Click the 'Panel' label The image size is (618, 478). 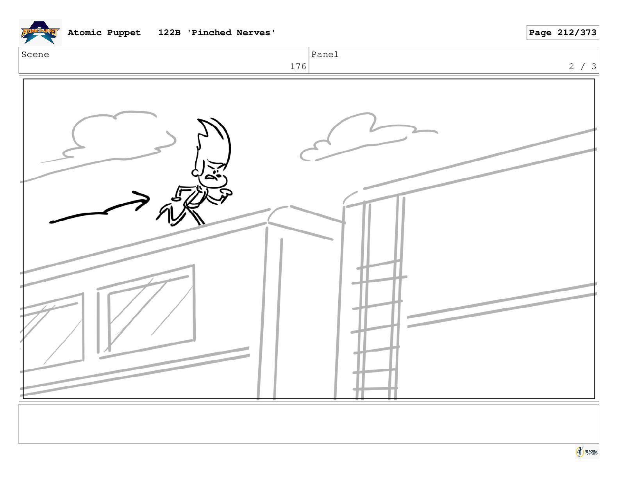coord(325,55)
